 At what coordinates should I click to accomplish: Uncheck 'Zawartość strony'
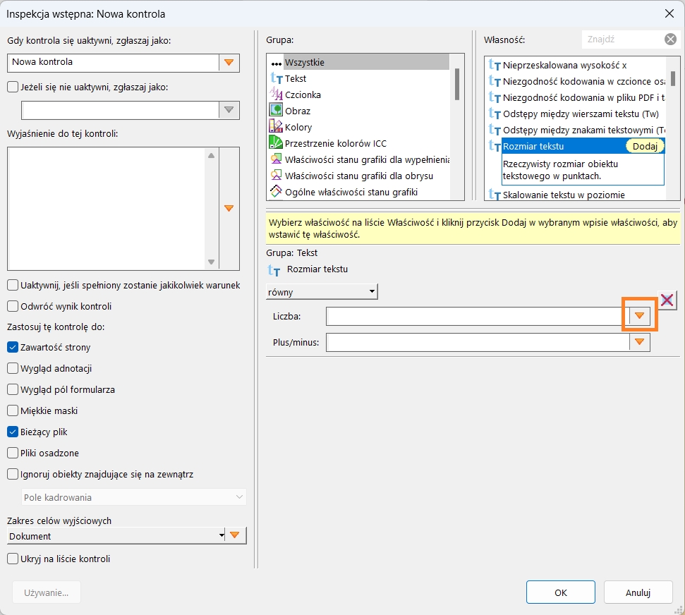pyautogui.click(x=13, y=347)
